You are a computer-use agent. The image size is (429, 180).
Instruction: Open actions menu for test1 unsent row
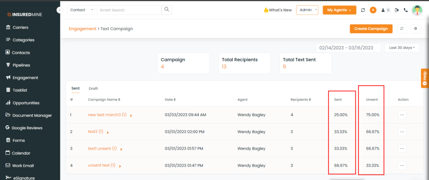402,149
